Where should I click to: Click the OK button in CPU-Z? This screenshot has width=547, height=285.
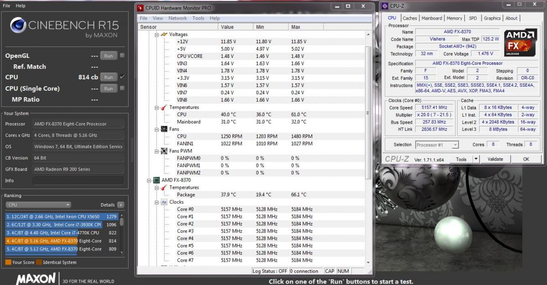click(x=526, y=159)
